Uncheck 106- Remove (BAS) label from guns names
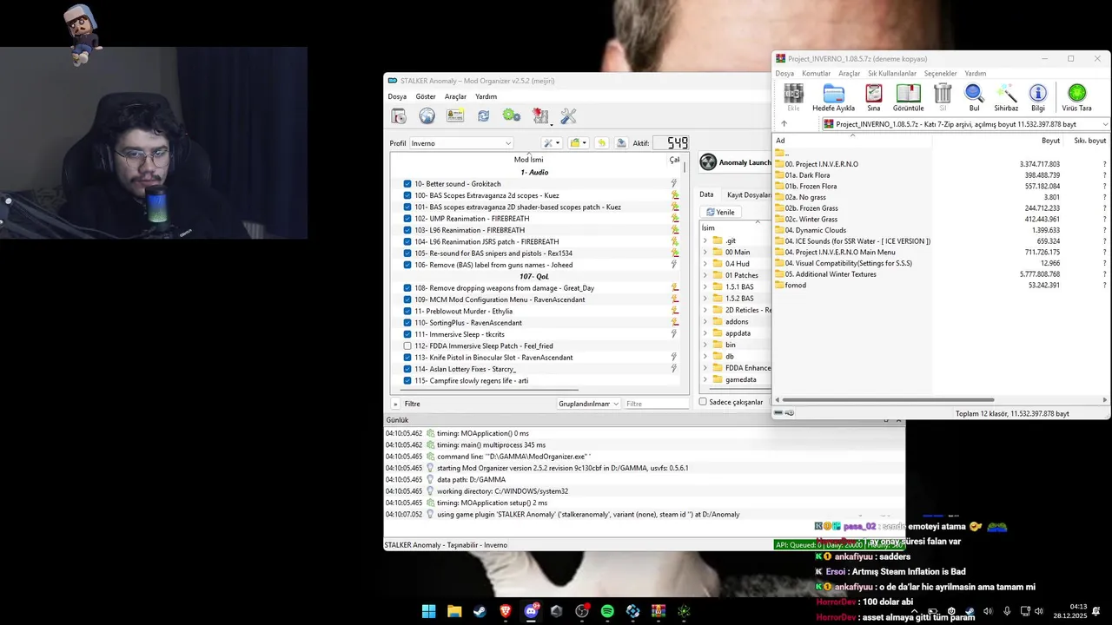This screenshot has height=625, width=1112. [407, 265]
